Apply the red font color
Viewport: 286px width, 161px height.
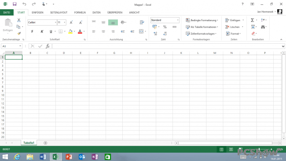pos(80,31)
